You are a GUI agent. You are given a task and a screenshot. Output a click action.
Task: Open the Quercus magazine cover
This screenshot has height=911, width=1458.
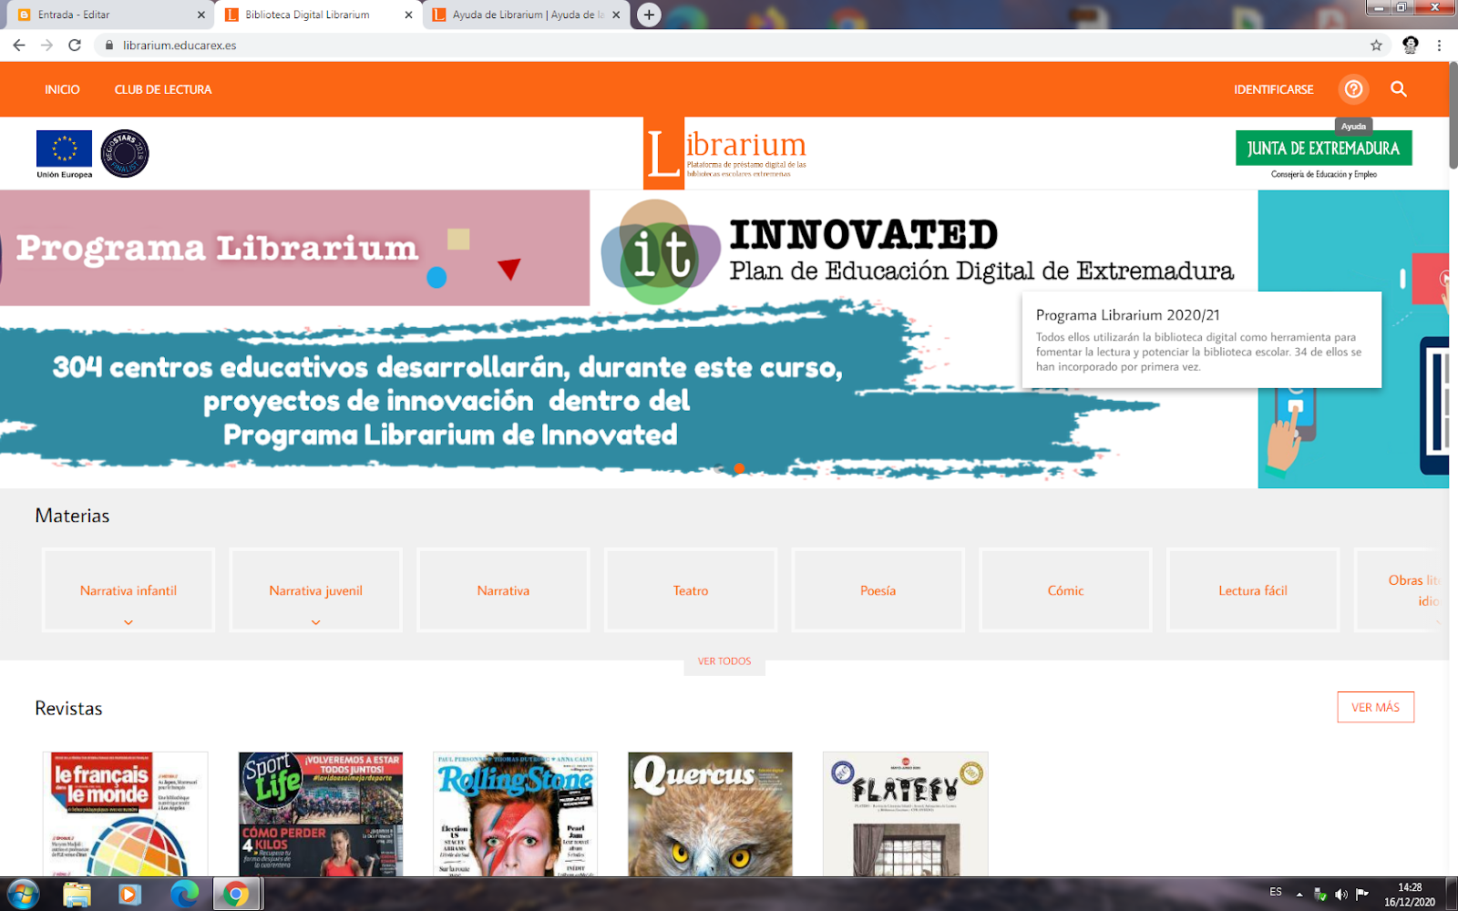[x=710, y=814]
